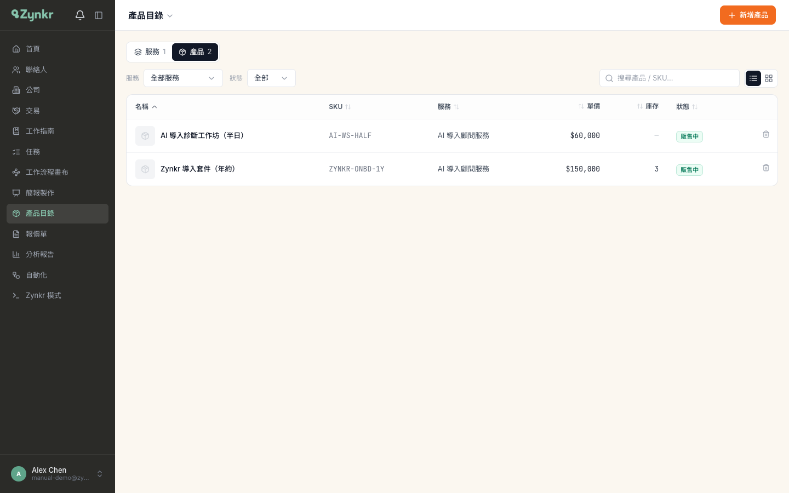
Task: Go to 首頁 in sidebar
Action: [x=58, y=49]
